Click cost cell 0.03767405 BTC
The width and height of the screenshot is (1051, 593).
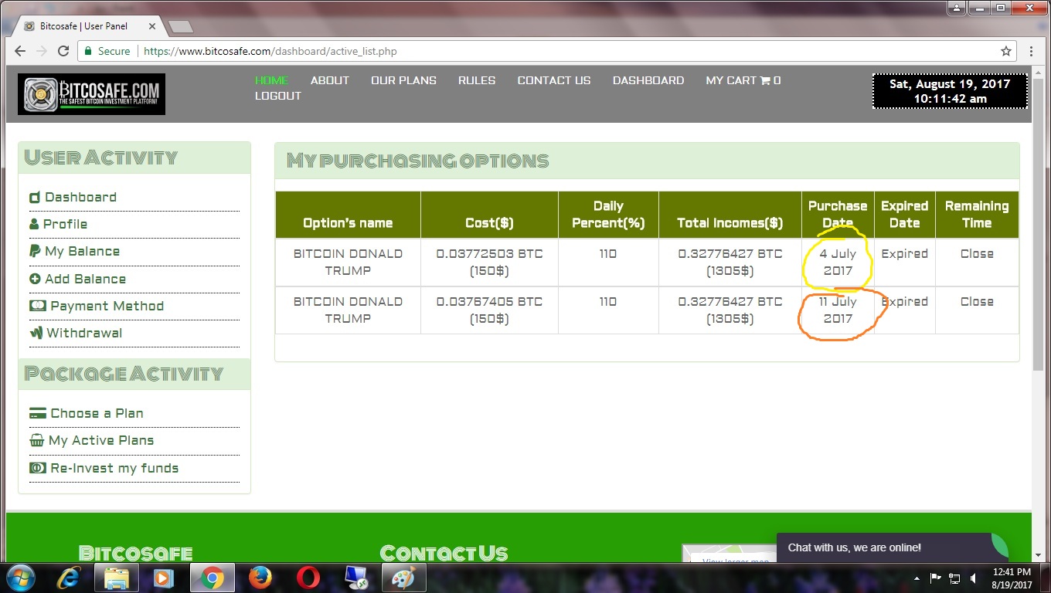tap(489, 310)
